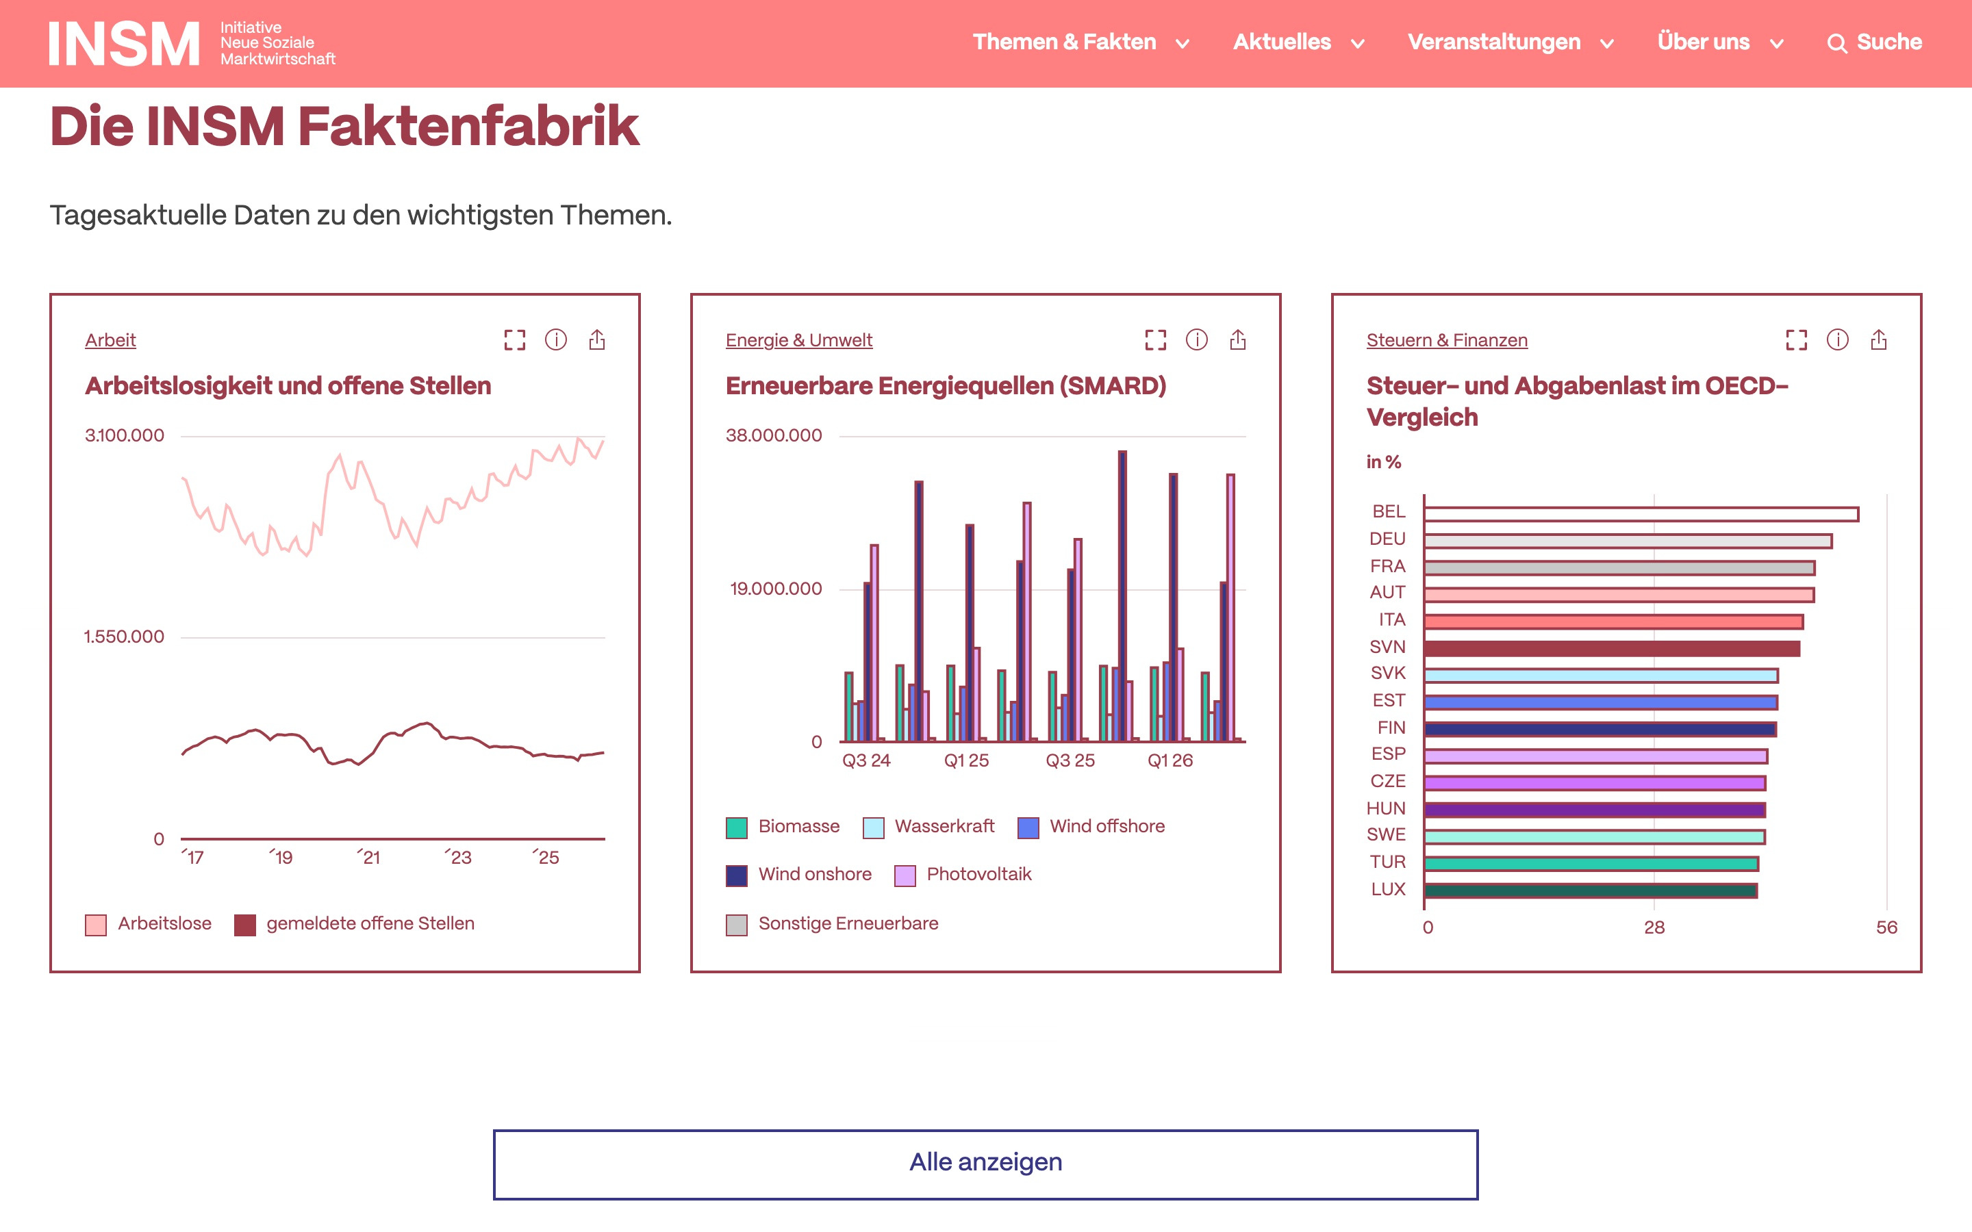Share the Erneuerbare Energiequellen chart

tap(1238, 339)
